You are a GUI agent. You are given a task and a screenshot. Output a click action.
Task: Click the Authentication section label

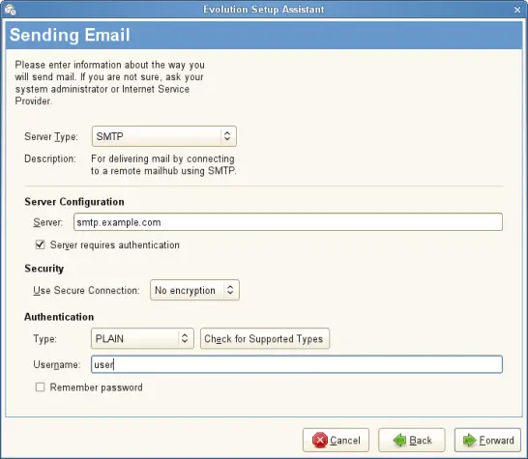59,317
